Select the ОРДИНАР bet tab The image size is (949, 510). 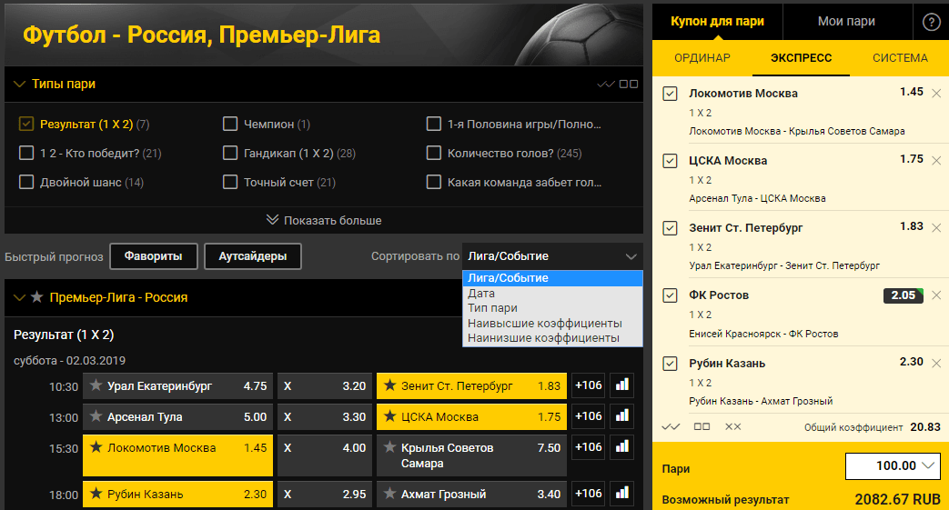(702, 58)
